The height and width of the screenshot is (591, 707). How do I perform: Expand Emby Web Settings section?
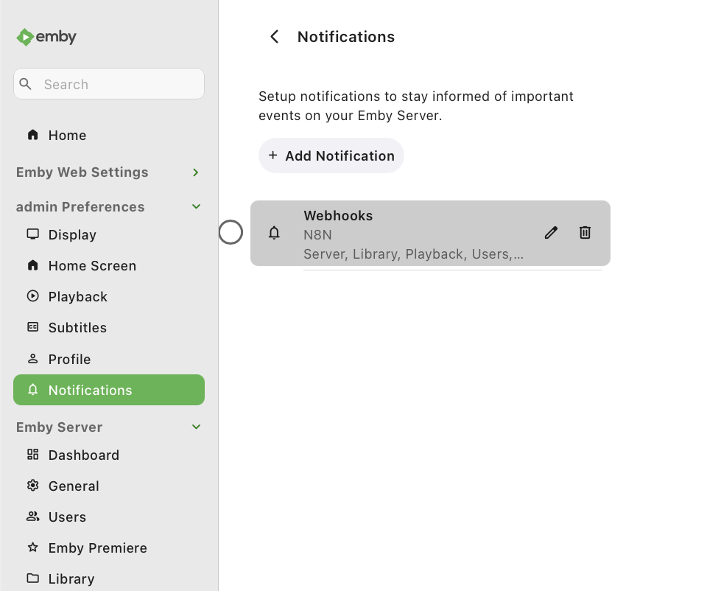[196, 172]
